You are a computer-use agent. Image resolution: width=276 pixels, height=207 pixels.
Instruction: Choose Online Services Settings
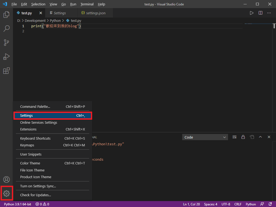[53, 123]
